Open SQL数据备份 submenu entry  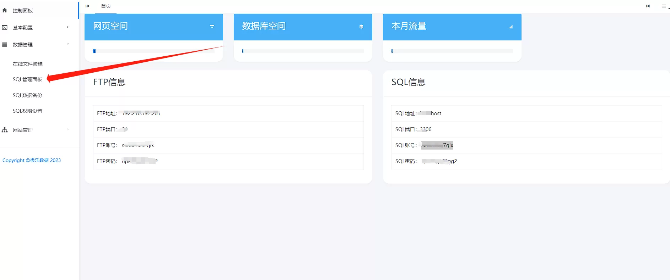pyautogui.click(x=27, y=95)
